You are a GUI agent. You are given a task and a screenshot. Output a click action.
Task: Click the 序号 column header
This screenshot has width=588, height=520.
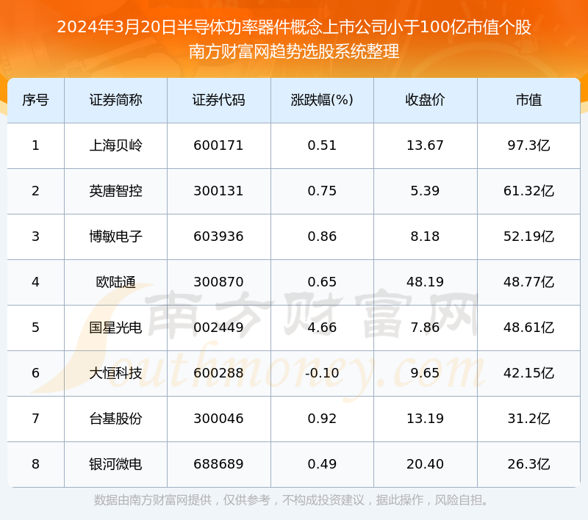click(35, 100)
